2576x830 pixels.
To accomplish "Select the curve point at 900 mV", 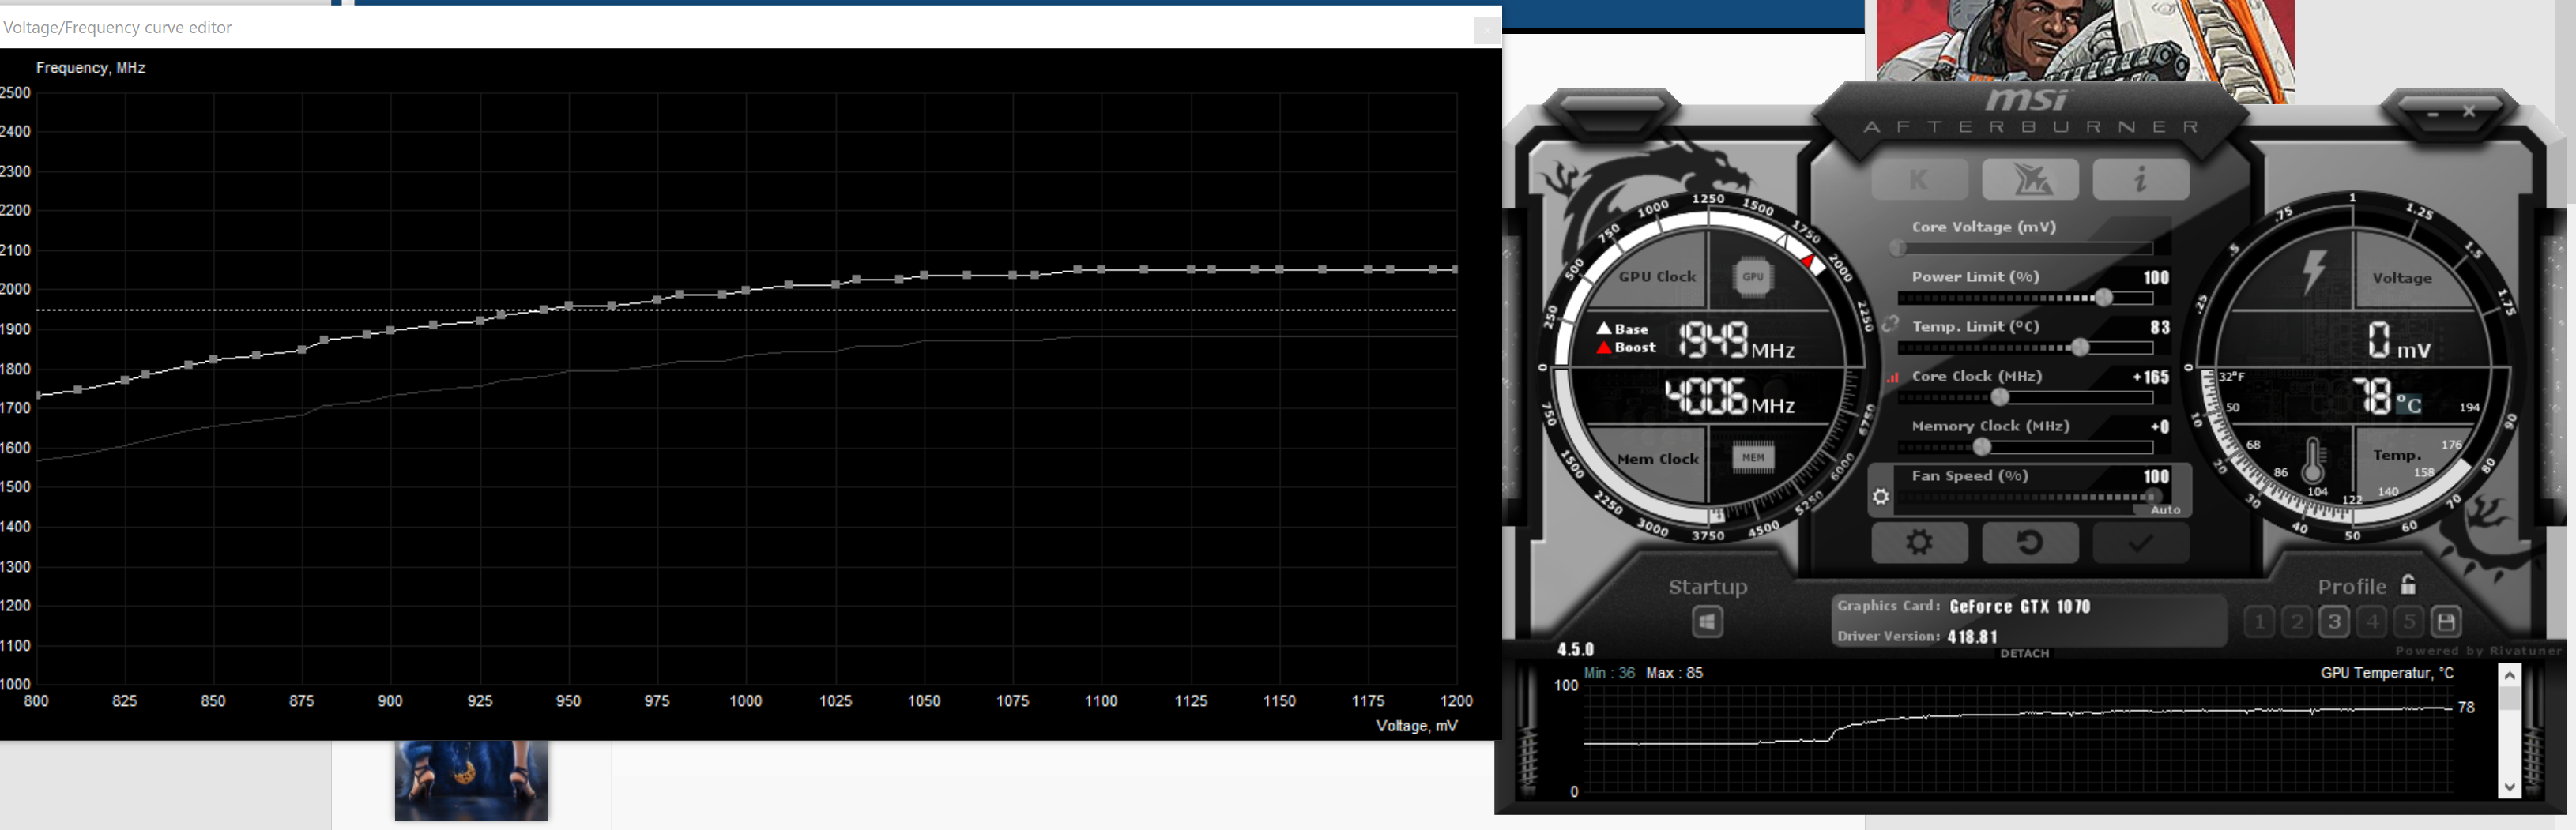I will [x=390, y=330].
